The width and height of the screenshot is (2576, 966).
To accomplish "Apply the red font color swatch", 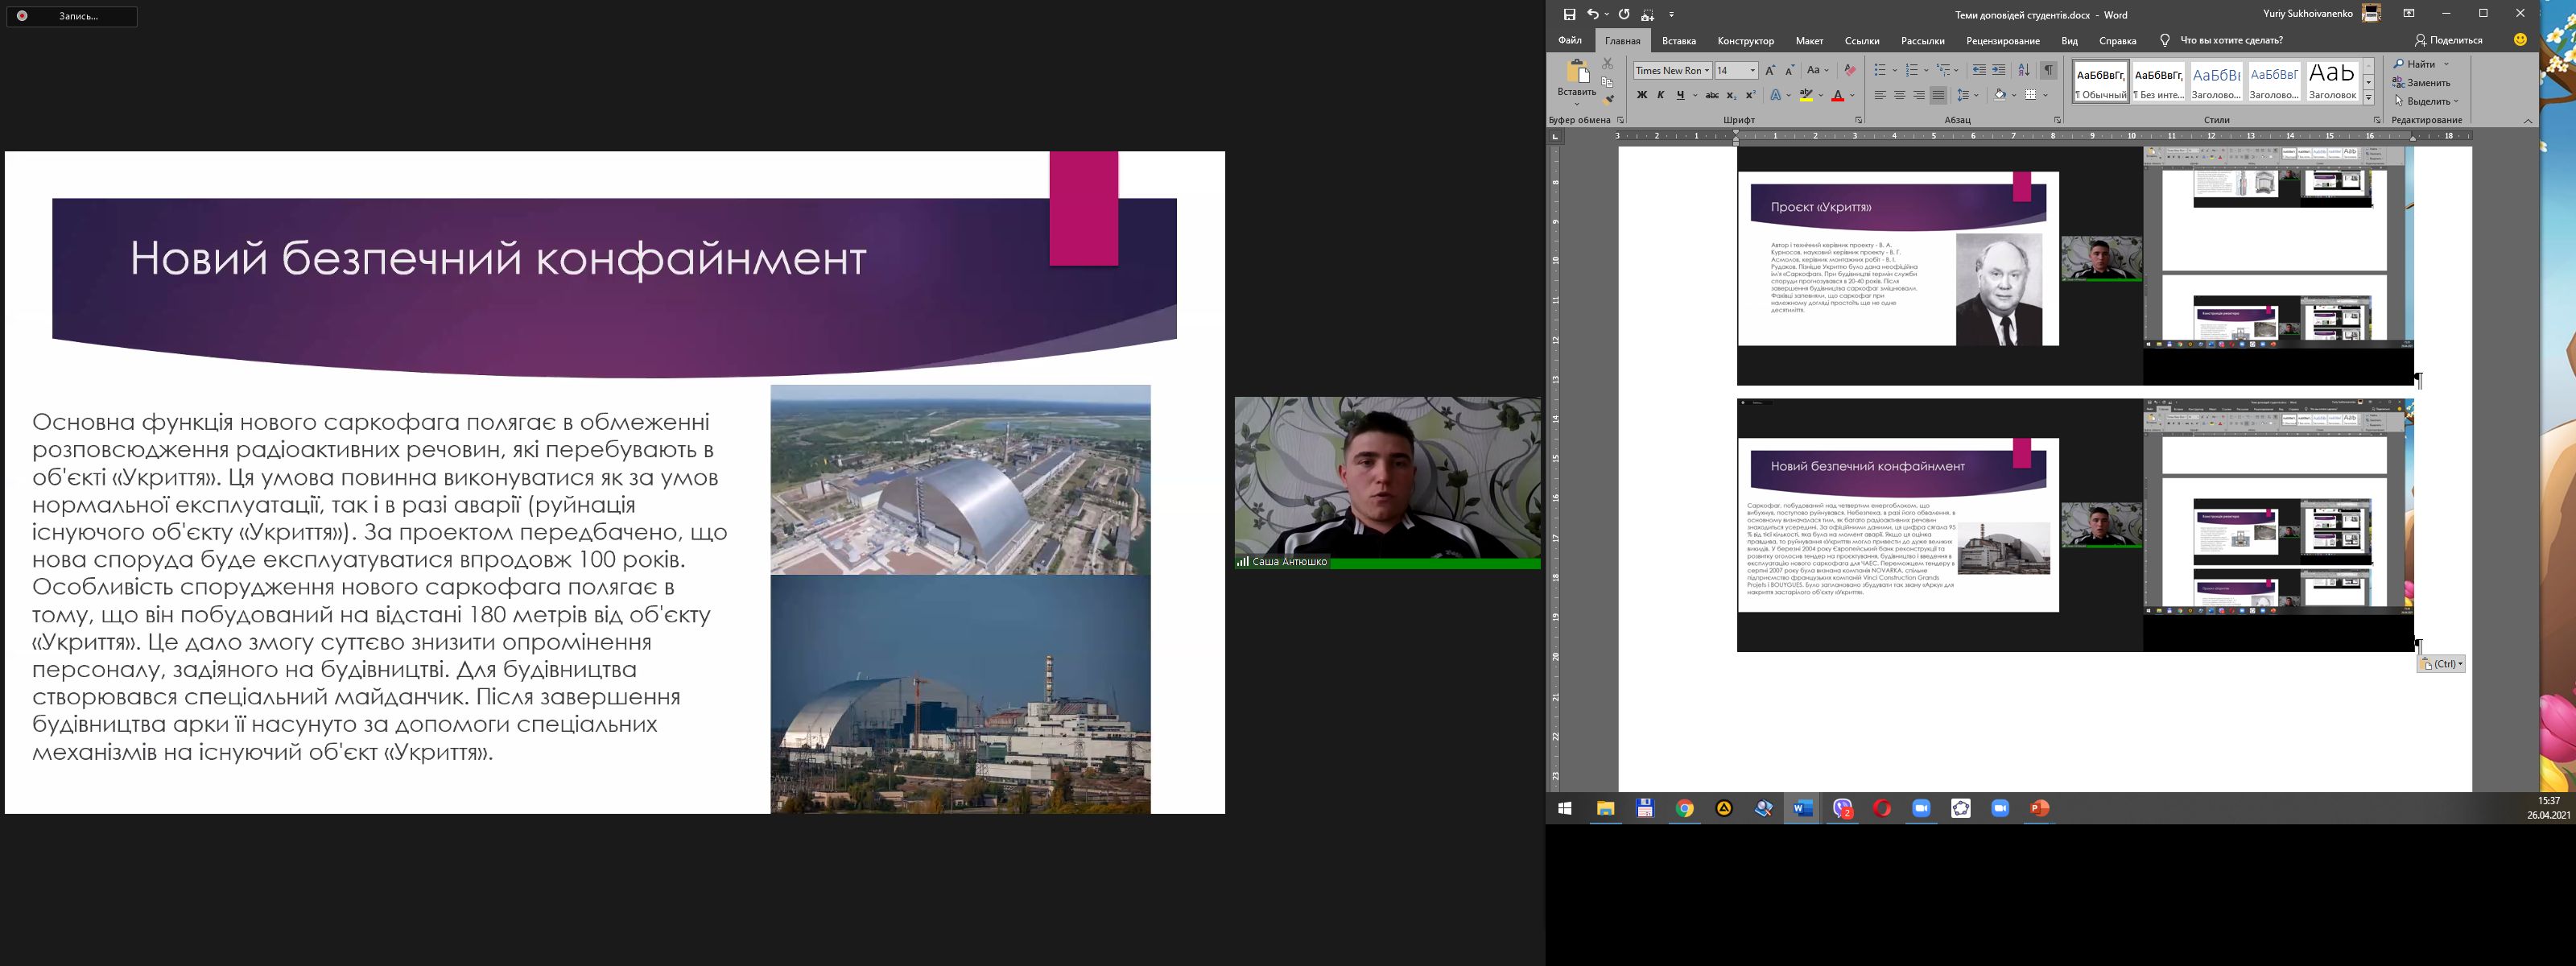I will tap(1837, 95).
